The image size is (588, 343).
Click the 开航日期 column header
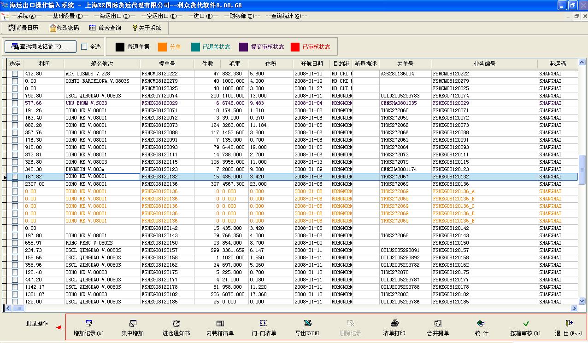[x=312, y=64]
